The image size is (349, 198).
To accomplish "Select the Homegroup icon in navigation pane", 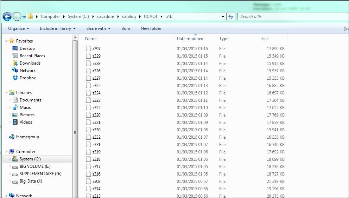I will coord(12,137).
